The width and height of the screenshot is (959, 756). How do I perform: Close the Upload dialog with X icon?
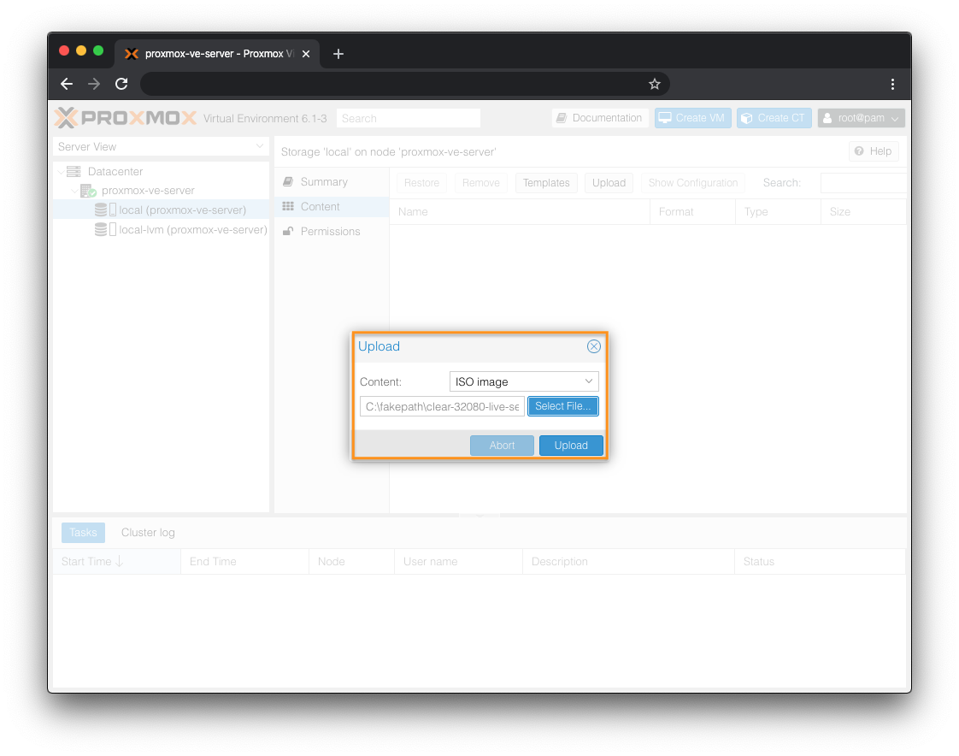pos(593,346)
